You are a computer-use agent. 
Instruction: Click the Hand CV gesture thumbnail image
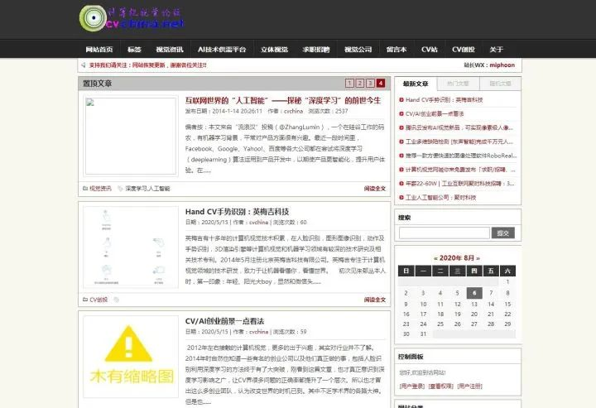pyautogui.click(x=131, y=247)
